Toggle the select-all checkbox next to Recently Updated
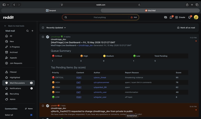 tap(43, 28)
